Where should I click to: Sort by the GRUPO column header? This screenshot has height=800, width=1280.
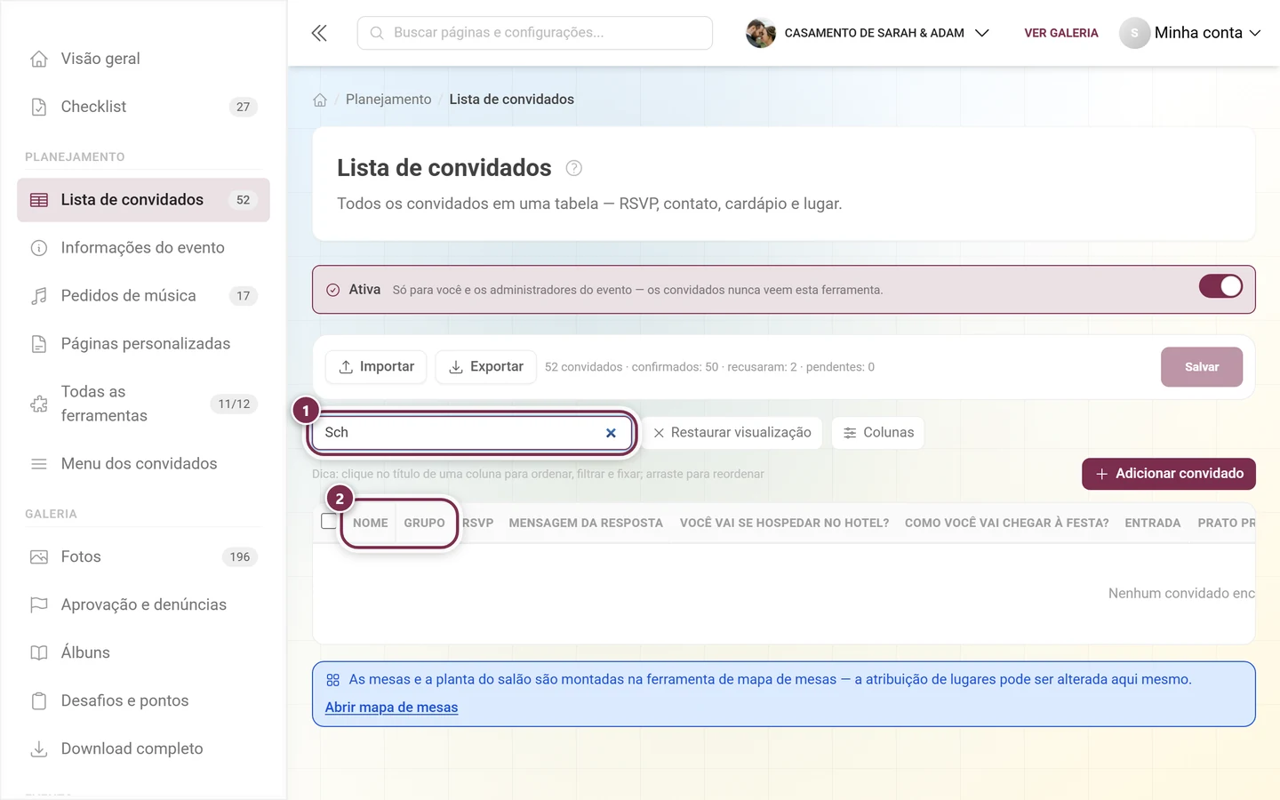click(x=424, y=524)
